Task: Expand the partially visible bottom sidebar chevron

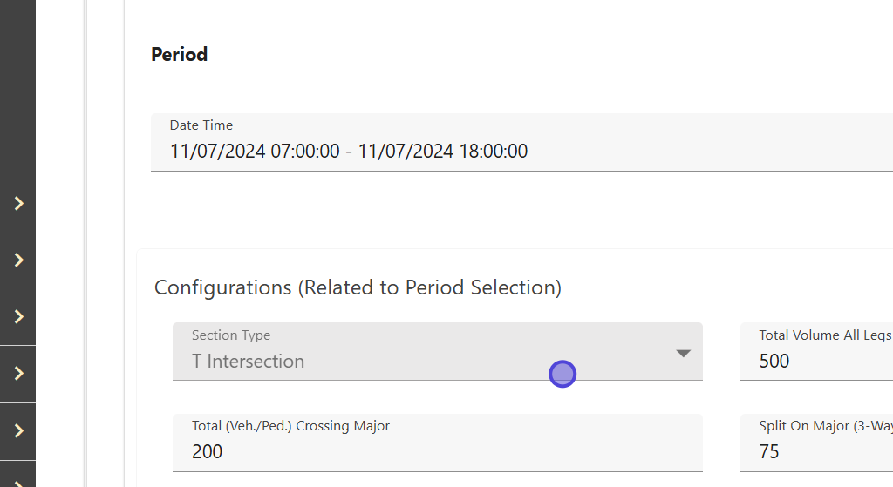Action: point(18,480)
